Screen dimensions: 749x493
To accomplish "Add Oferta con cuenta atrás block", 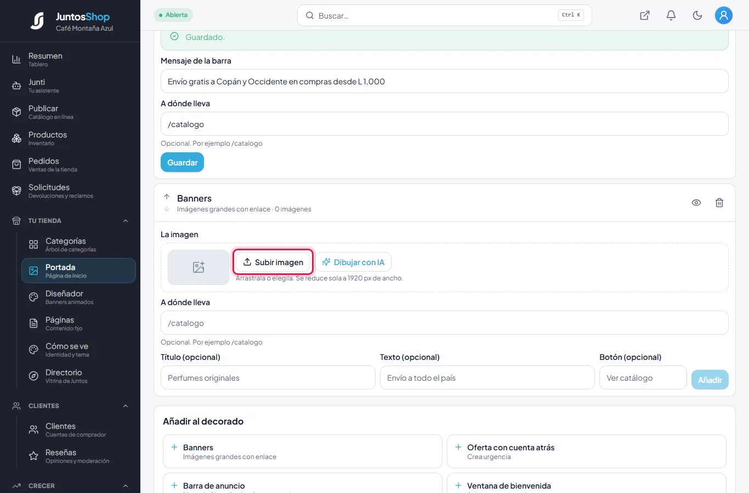I will (x=587, y=451).
